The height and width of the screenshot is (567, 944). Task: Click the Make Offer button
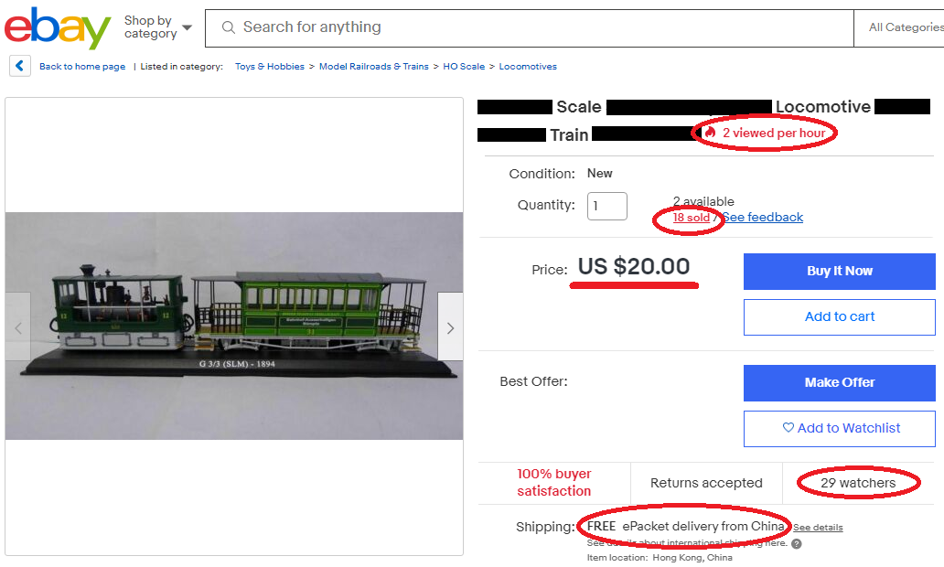(839, 383)
